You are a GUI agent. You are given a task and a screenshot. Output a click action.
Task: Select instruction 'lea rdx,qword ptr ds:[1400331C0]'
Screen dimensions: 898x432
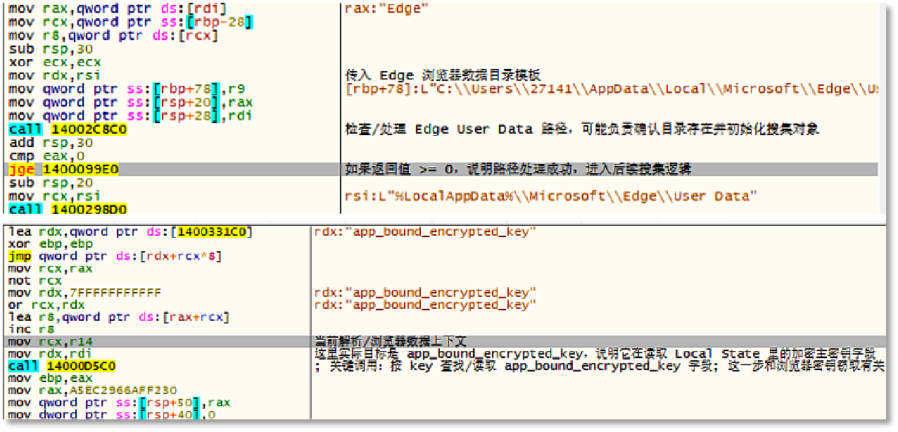click(x=131, y=232)
